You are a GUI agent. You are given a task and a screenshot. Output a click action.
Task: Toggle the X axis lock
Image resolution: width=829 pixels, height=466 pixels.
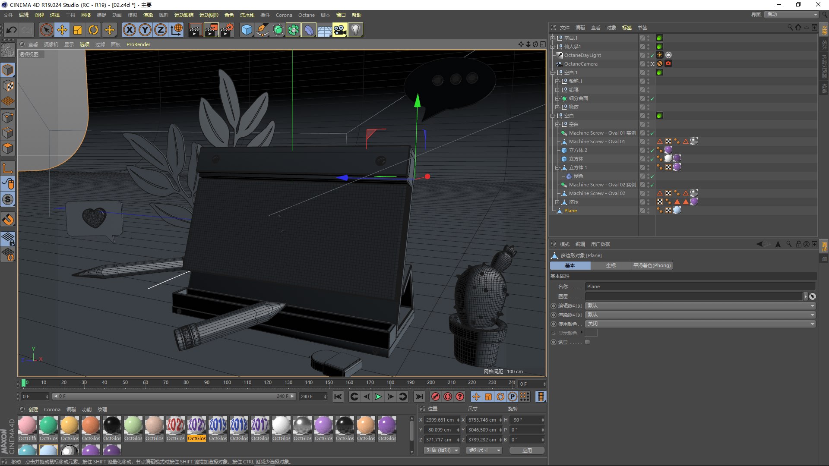pos(129,30)
